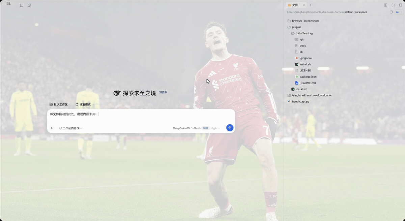
Task: Click the deepseek-harness path segment
Action: click(334, 12)
